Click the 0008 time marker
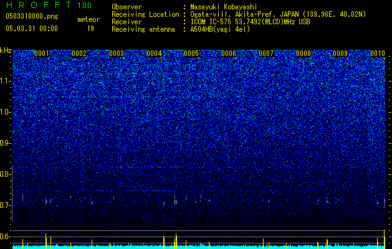The width and height of the screenshot is (392, 249). pos(304,54)
